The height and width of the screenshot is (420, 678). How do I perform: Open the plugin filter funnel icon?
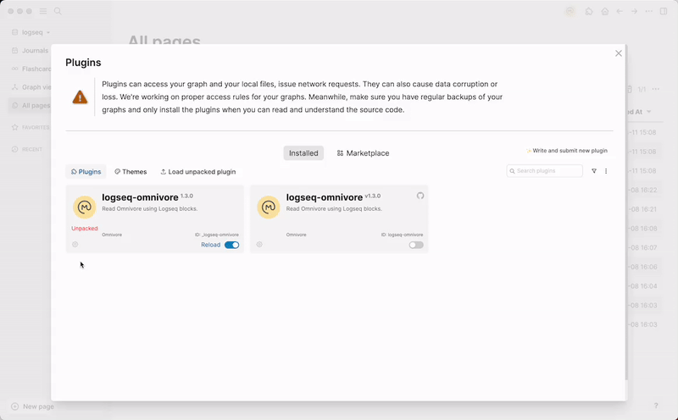(x=594, y=171)
